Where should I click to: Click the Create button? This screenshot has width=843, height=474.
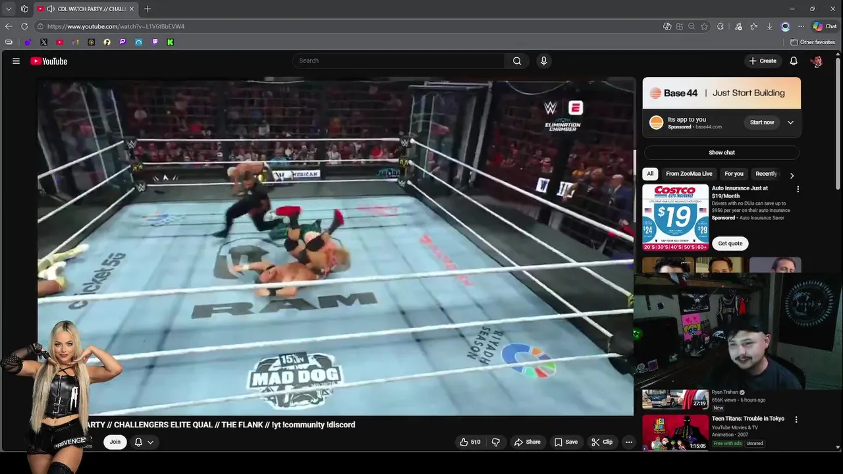pyautogui.click(x=763, y=61)
